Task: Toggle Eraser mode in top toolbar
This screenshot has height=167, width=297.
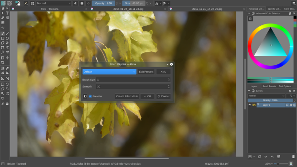Action: pyautogui.click(x=75, y=3)
